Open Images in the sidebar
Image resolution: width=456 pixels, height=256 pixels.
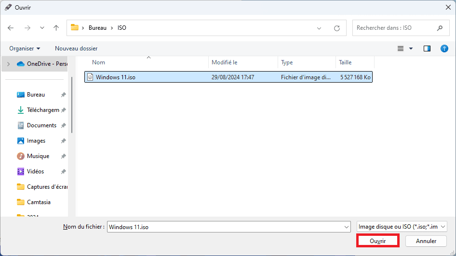[x=36, y=141]
